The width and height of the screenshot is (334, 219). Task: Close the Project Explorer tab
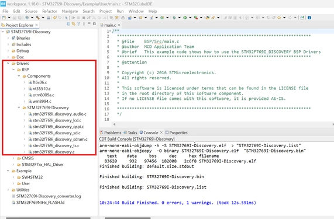point(36,25)
